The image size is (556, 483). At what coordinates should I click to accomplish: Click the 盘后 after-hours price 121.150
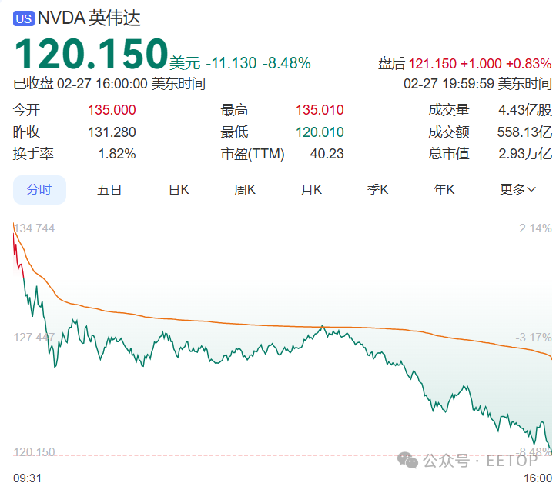click(432, 64)
